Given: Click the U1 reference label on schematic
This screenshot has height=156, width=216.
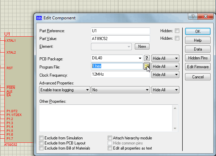Looking at the screenshot, I should pyautogui.click(x=7, y=34).
